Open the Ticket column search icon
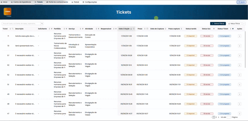The width and height of the screenshot is (248, 121). click(x=13, y=29)
